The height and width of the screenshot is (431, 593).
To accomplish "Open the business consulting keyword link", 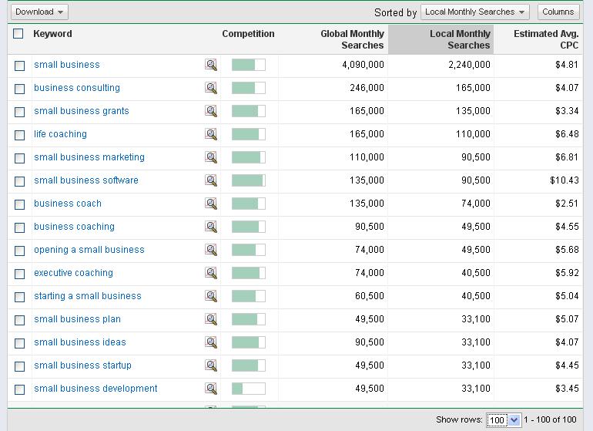I will (x=77, y=88).
